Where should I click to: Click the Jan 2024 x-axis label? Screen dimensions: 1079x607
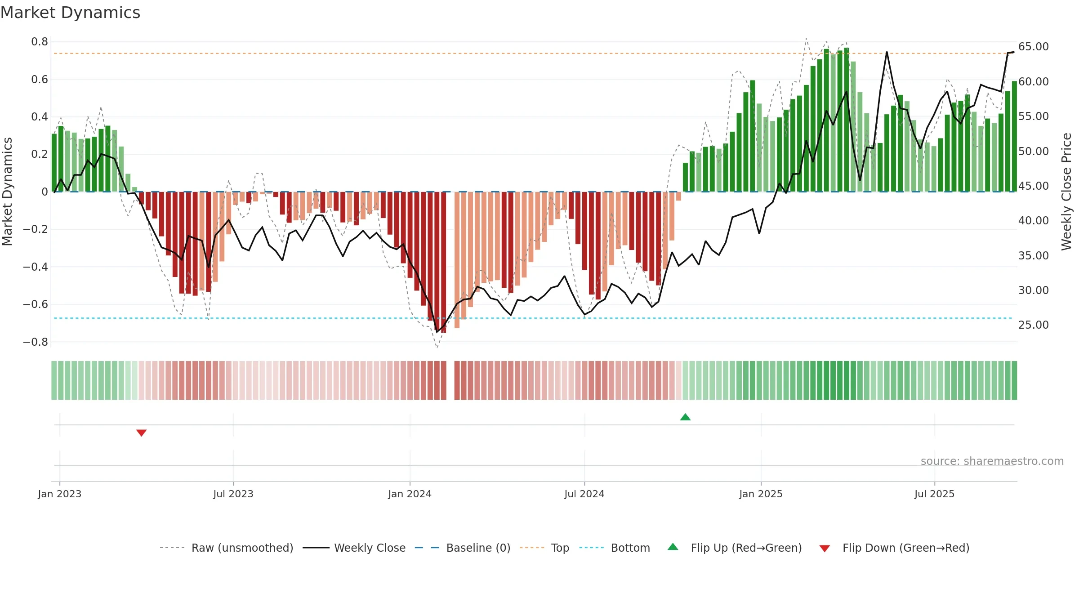(x=410, y=494)
